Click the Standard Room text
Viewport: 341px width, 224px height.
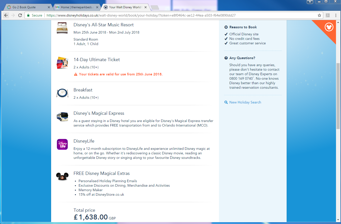[x=86, y=39]
